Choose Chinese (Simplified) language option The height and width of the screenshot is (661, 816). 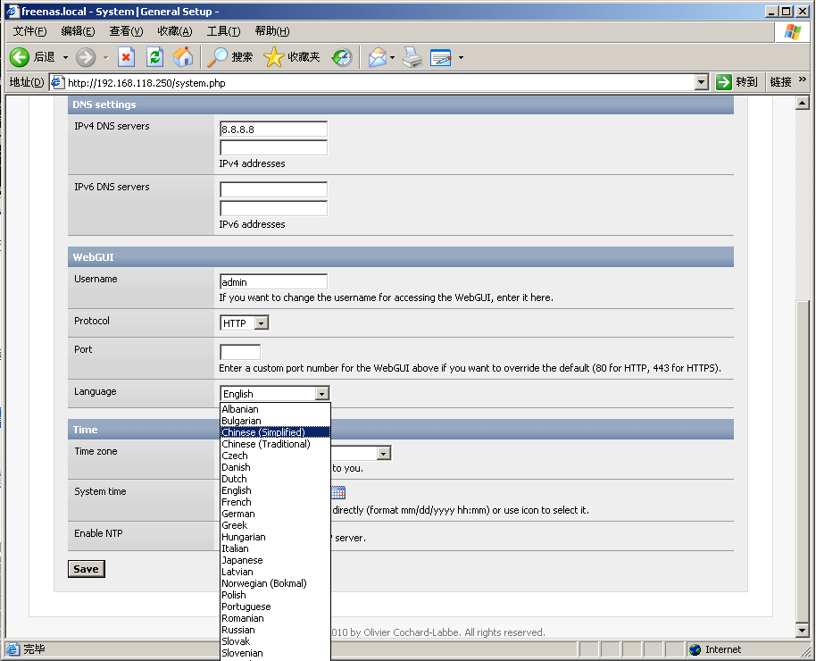coord(275,432)
